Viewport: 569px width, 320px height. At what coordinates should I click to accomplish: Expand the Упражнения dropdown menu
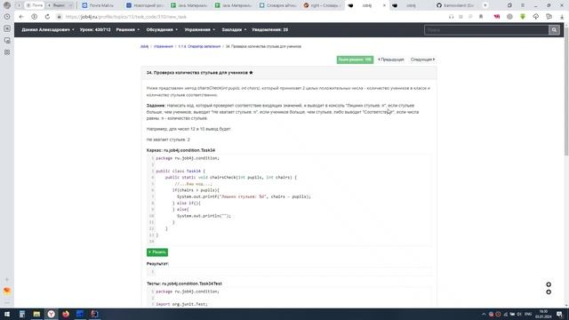point(199,29)
